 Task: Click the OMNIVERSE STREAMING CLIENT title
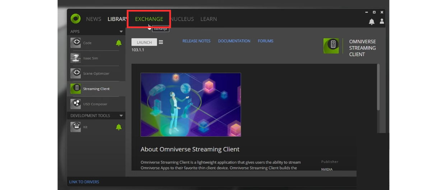click(x=363, y=48)
